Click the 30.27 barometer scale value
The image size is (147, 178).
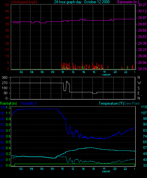142,5
